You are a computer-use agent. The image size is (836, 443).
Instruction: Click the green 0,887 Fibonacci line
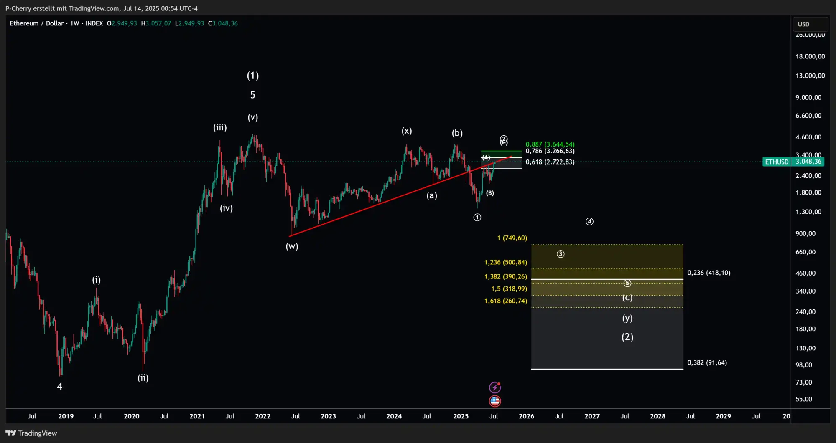click(501, 151)
